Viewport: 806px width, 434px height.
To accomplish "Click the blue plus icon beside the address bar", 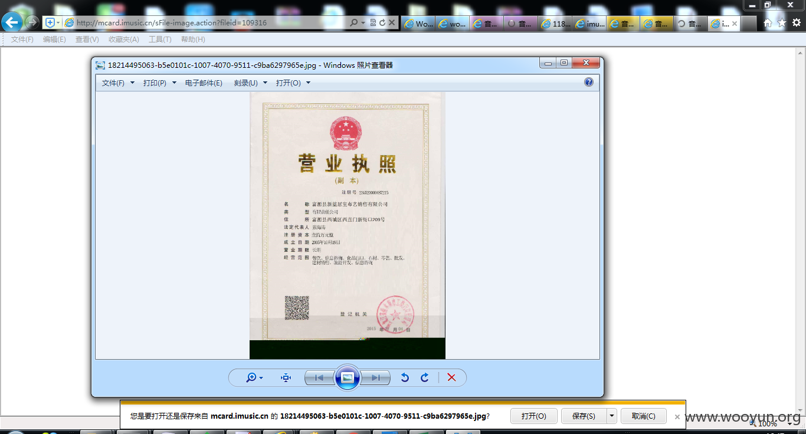I will 50,22.
